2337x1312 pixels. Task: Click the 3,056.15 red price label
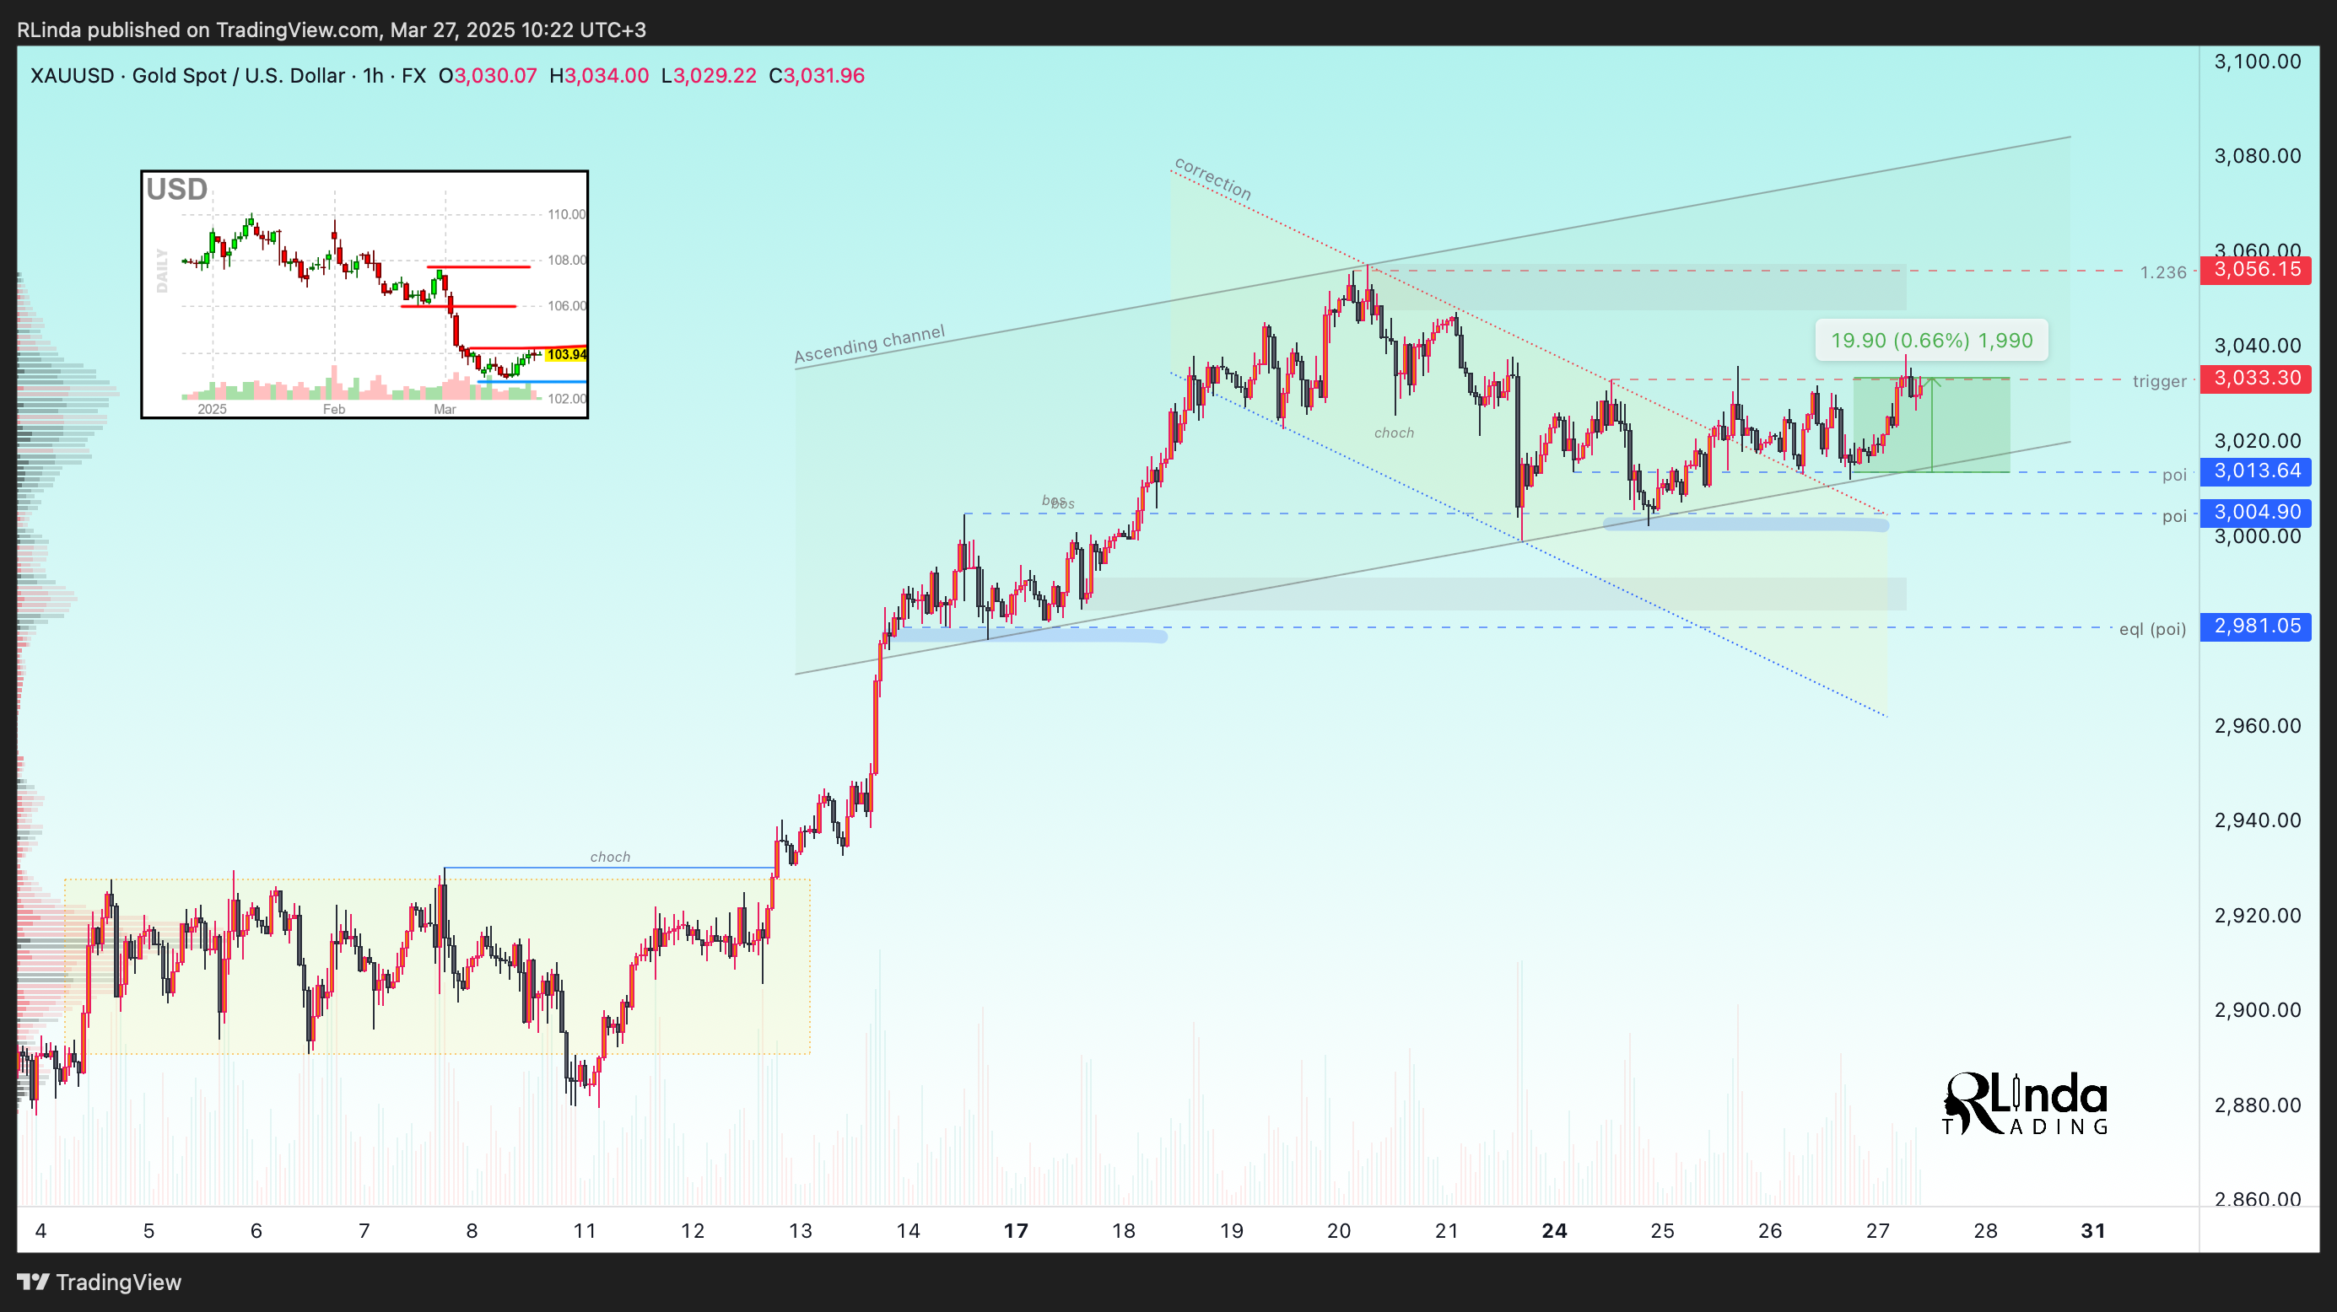(2255, 270)
